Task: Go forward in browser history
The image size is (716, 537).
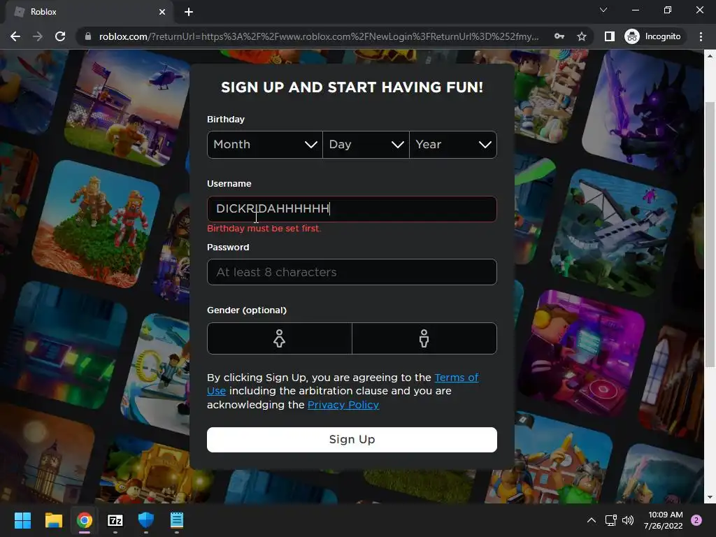Action: point(38,36)
